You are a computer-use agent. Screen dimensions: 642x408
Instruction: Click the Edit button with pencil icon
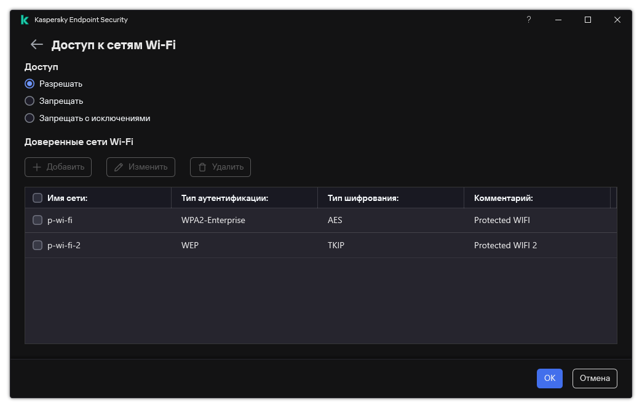click(x=141, y=167)
